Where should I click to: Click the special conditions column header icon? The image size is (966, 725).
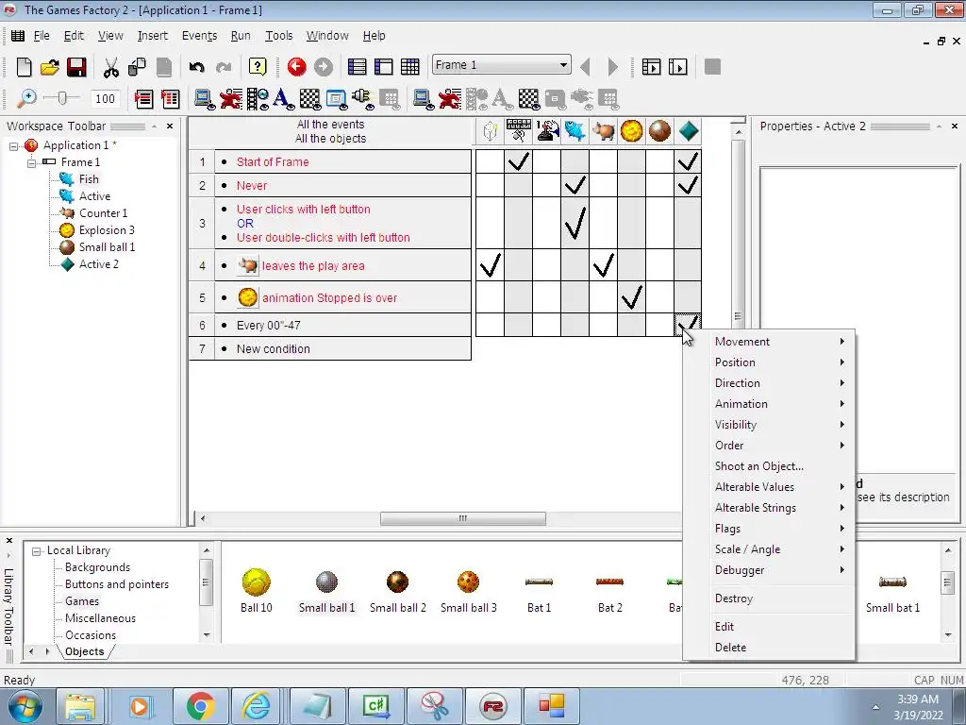[x=491, y=130]
